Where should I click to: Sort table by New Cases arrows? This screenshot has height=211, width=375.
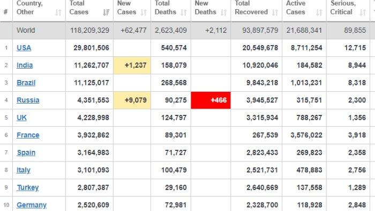[x=144, y=12]
